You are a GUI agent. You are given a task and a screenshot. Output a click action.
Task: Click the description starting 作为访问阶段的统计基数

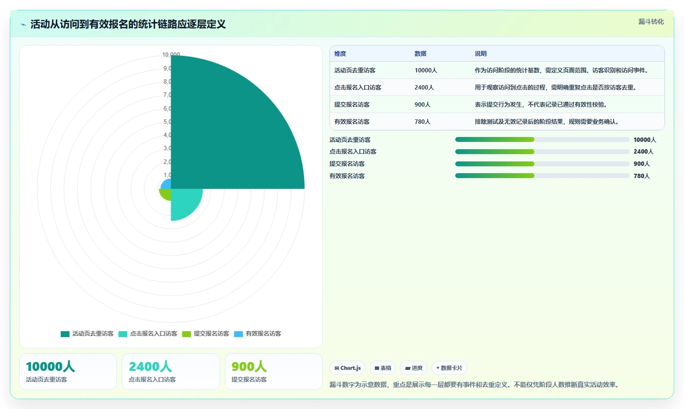tap(561, 70)
